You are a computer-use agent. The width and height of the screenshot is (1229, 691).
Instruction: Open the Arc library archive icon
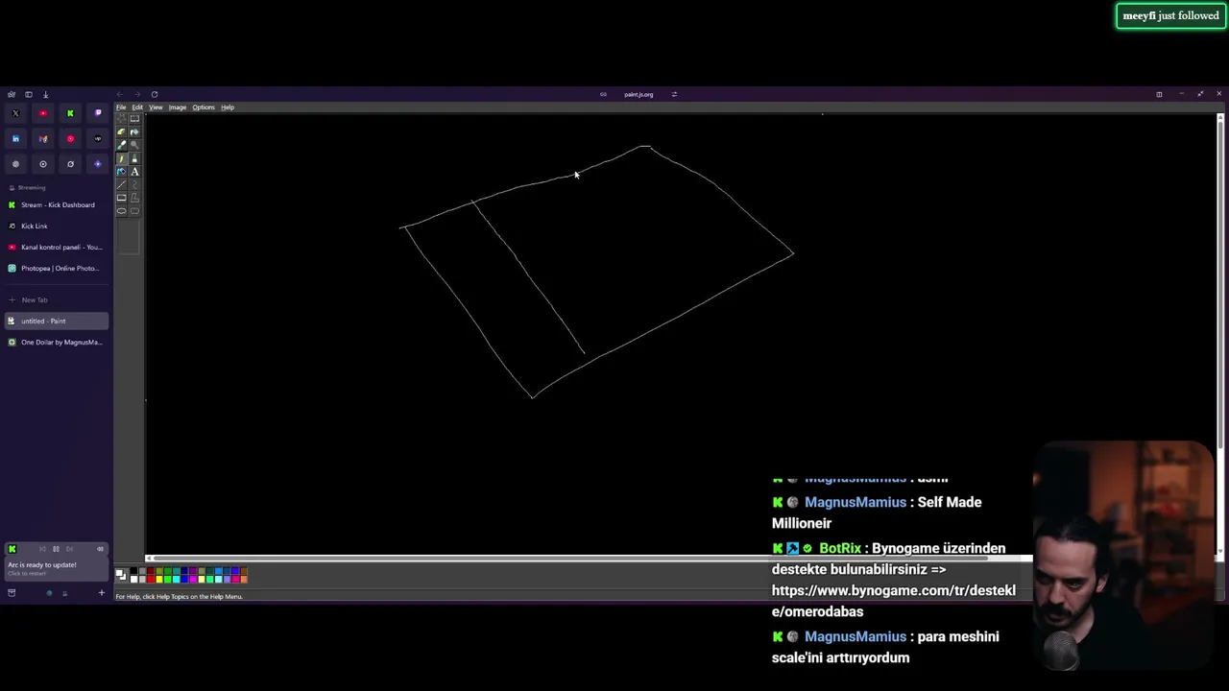point(12,593)
